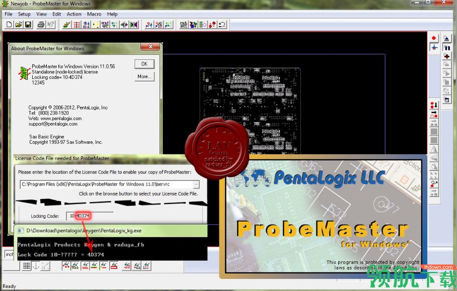Screen dimensions: 457x291
Task: Click the License Code File path field
Action: (x=107, y=184)
